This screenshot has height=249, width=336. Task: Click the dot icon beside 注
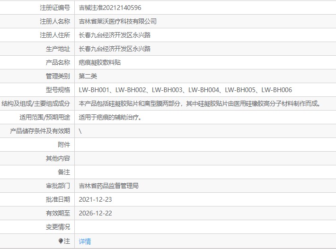point(61,241)
